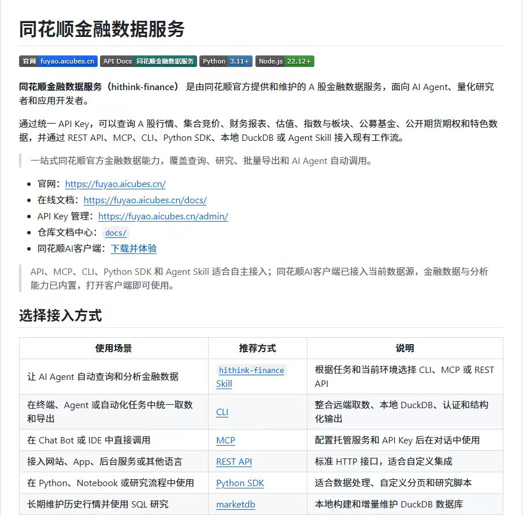The image size is (523, 515).
Task: Click the 同花顺金融数据服务 page heading
Action: (102, 29)
